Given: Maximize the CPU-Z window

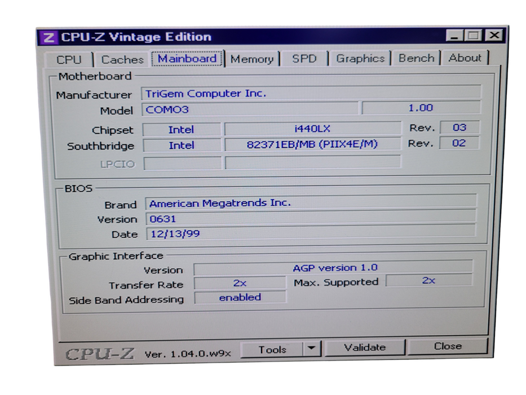Looking at the screenshot, I should coord(474,35).
